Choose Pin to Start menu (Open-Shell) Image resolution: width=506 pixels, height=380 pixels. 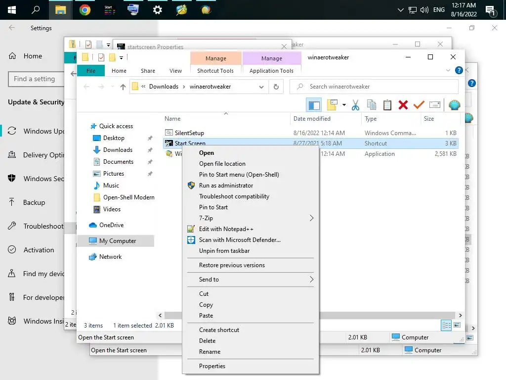tap(251, 175)
